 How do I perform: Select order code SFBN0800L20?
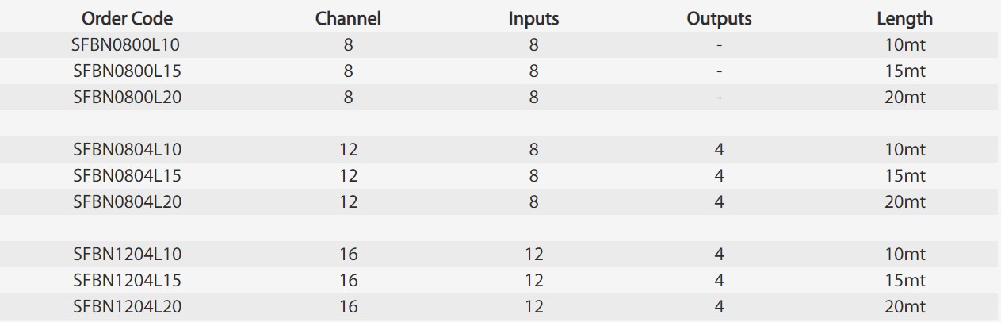point(127,98)
